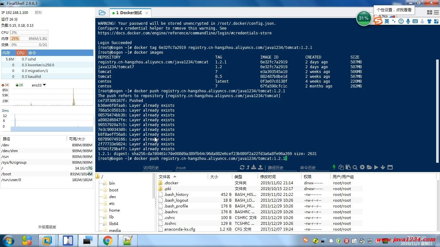This screenshot has width=440, height=247.
Task: Select the root / tree folder
Action: pos(99,176)
